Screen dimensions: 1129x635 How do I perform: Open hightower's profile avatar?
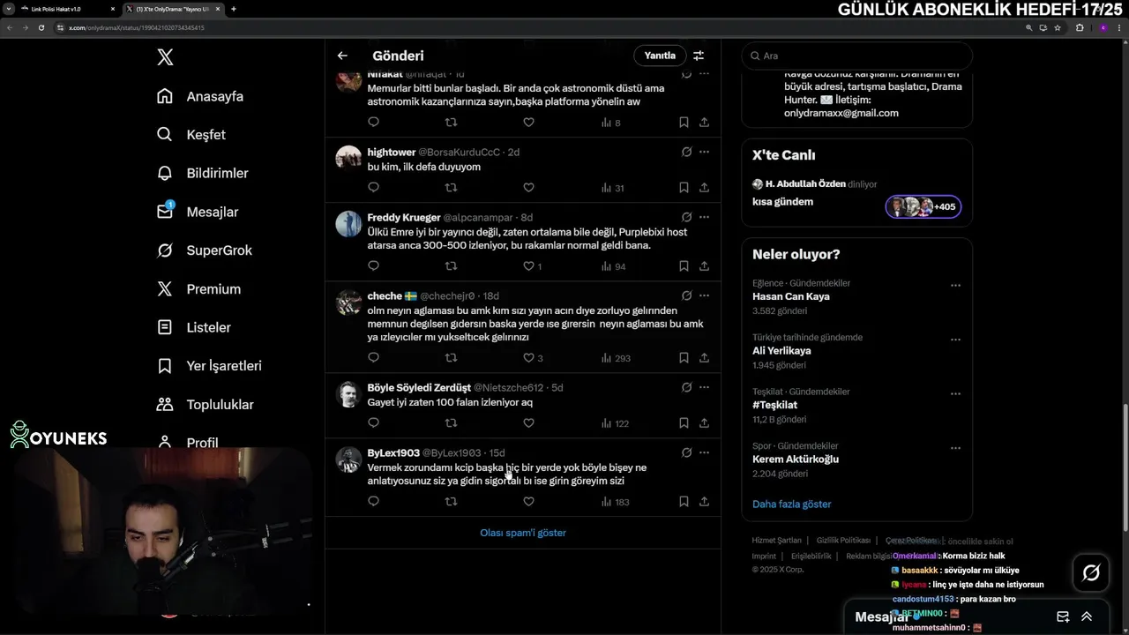click(x=348, y=158)
